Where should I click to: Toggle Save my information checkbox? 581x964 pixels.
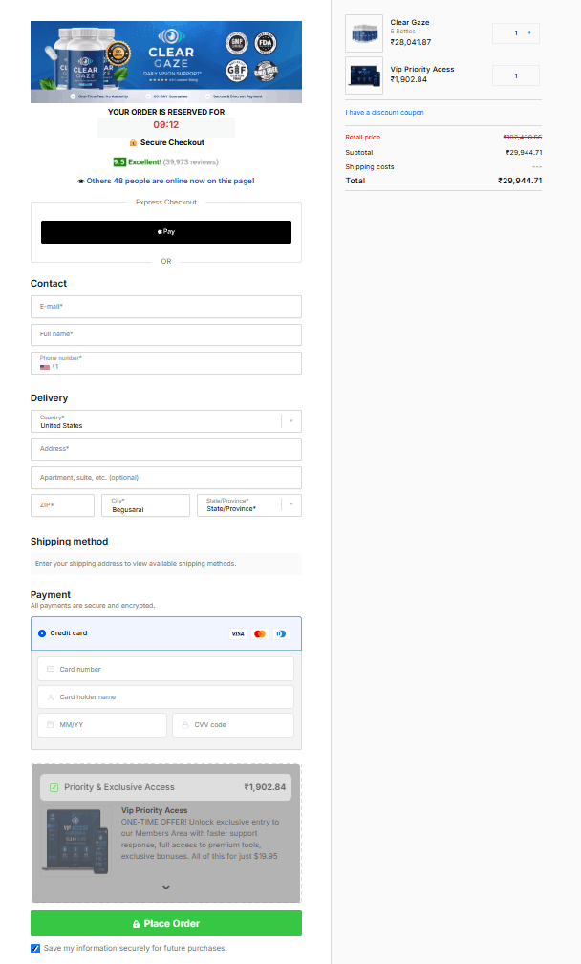click(35, 949)
